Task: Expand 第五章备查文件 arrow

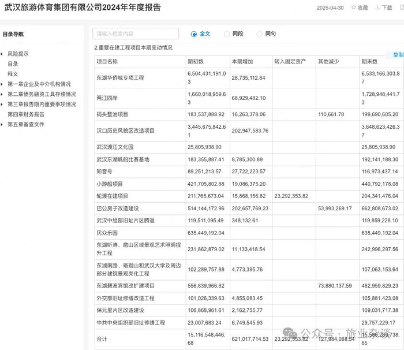Action: (2, 125)
